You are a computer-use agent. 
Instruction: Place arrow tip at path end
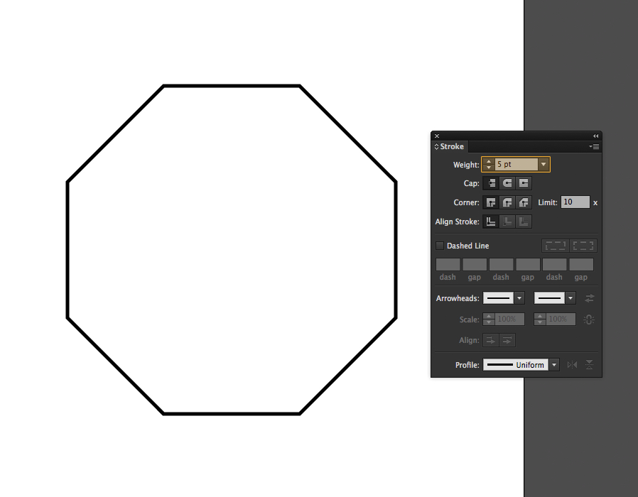507,340
